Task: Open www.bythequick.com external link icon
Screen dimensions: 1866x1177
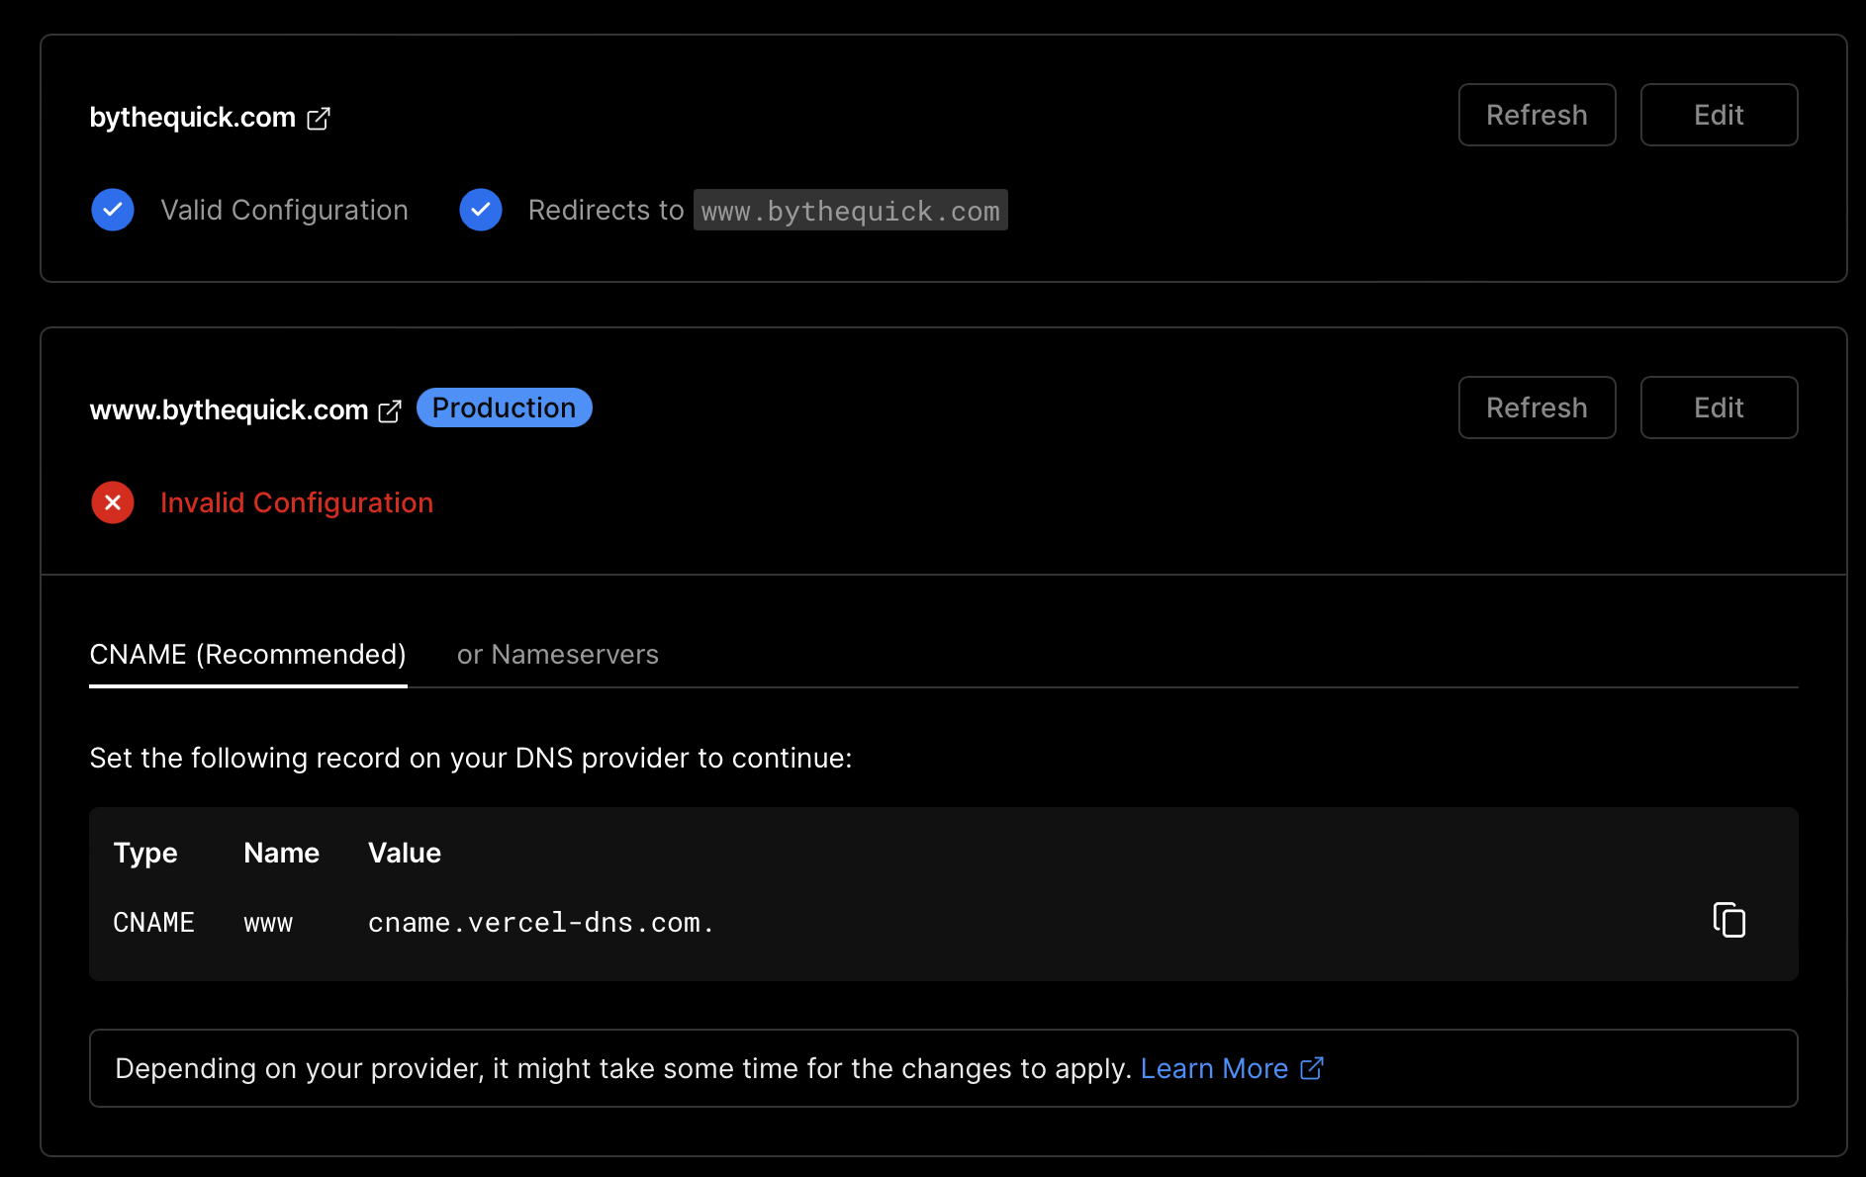Action: [390, 411]
